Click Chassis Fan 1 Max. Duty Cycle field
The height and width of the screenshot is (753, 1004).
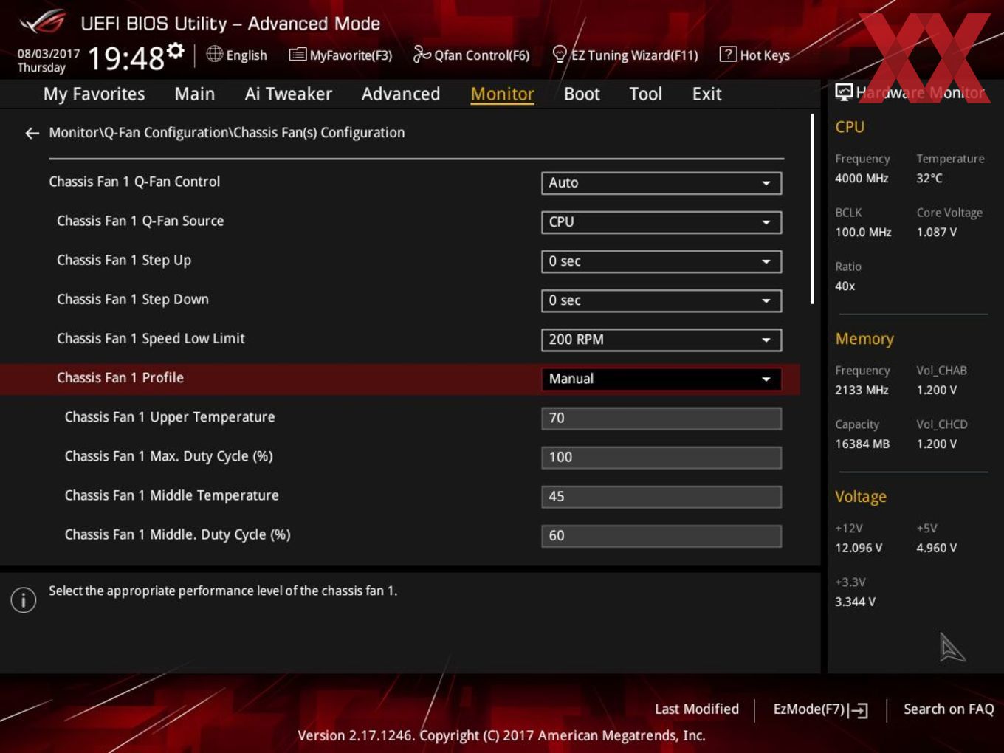point(661,457)
